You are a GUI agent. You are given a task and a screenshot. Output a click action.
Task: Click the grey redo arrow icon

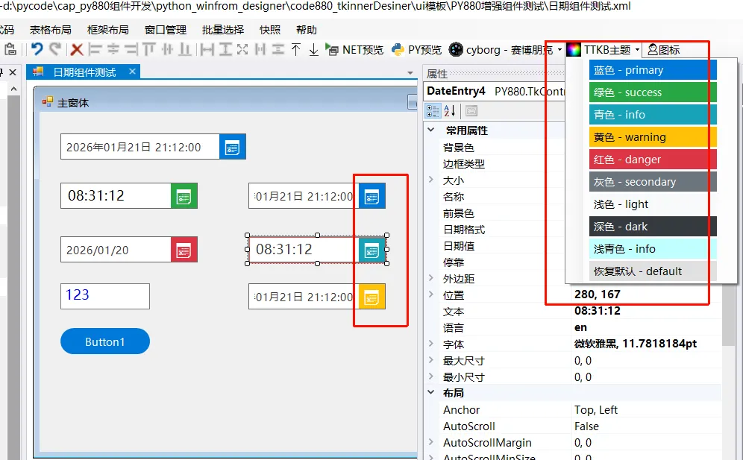(55, 49)
